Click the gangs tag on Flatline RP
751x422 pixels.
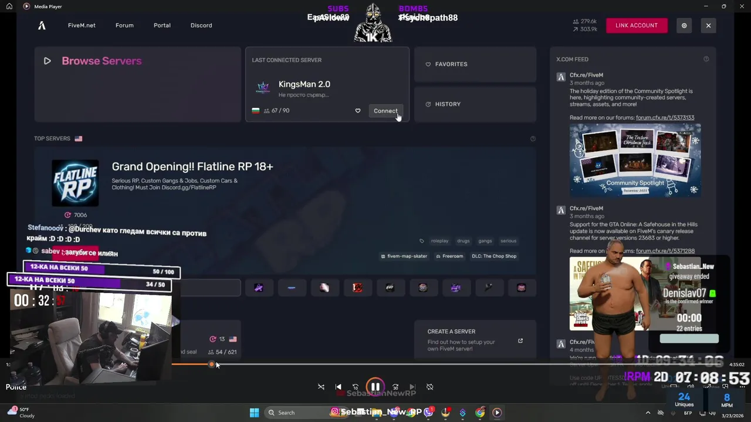[485, 241]
